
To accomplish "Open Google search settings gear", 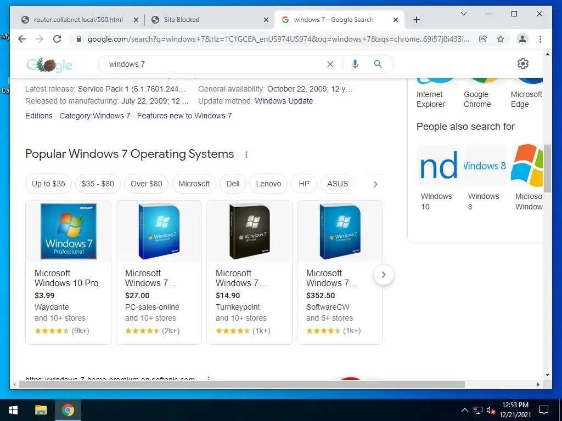I will coord(523,64).
